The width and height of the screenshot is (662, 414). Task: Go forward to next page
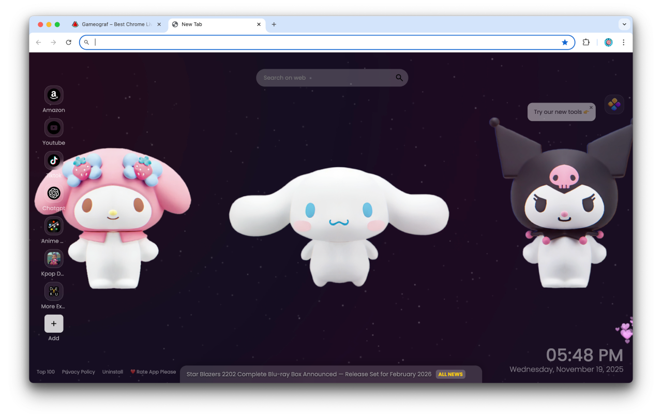coord(53,42)
